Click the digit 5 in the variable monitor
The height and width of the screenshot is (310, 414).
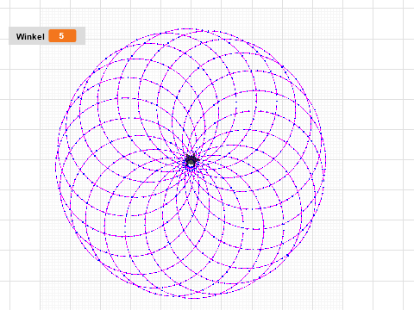pyautogui.click(x=61, y=36)
